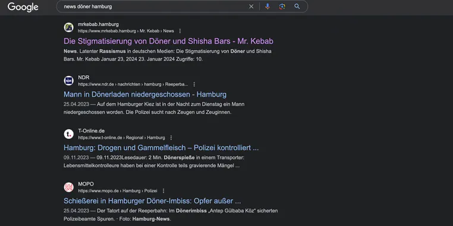This screenshot has width=453, height=226.
Task: Click the magnifying glass search icon
Action: click(x=297, y=7)
